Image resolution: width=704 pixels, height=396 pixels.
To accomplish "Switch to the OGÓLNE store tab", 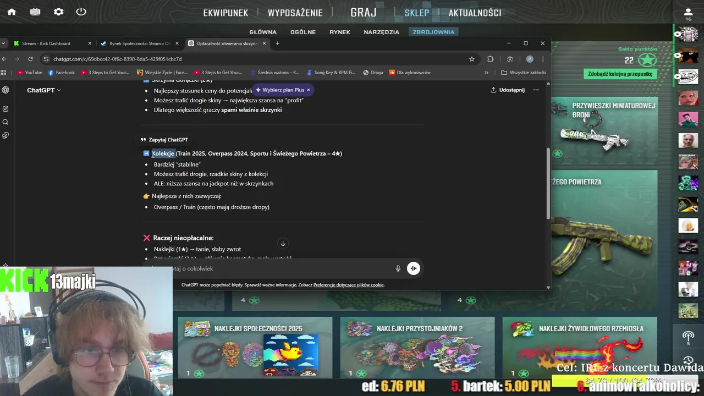I will coord(303,32).
